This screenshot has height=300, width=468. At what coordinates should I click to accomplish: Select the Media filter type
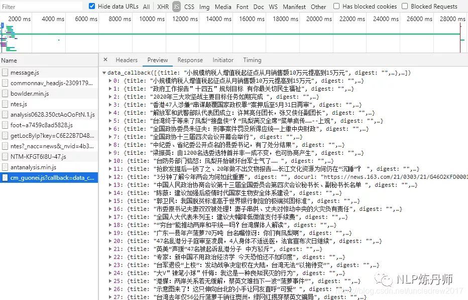point(223,7)
